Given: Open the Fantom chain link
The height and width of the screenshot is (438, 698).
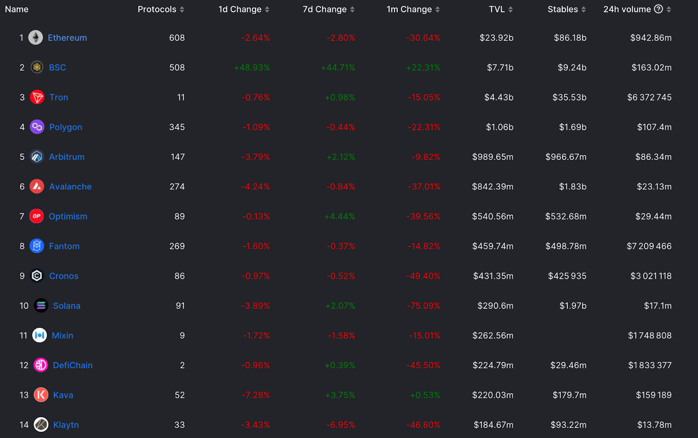Looking at the screenshot, I should (x=64, y=246).
